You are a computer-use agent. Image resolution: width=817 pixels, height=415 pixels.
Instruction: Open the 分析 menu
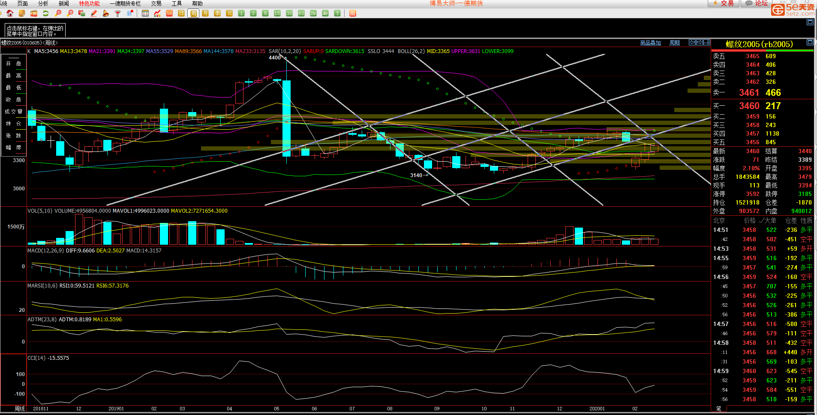coord(43,3)
